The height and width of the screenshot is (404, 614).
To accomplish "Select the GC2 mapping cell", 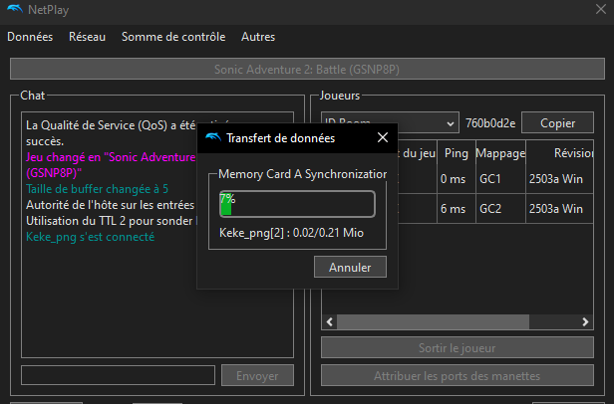I will point(500,209).
